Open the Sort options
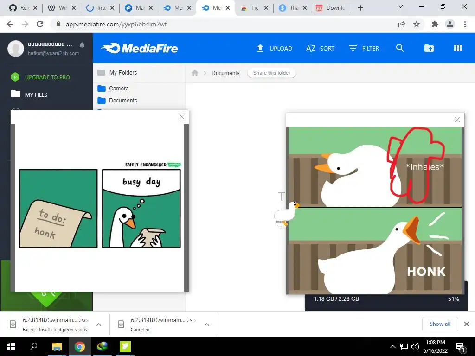This screenshot has height=356, width=475. pos(320,48)
